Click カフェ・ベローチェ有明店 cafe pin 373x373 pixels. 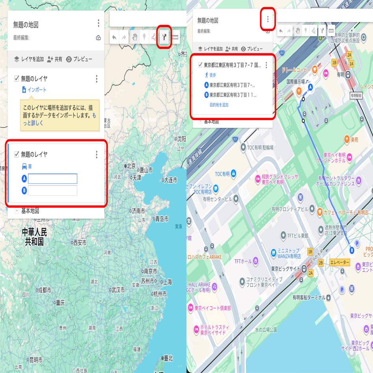click(320, 212)
